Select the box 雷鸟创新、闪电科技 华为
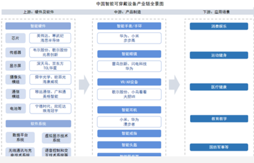This screenshot has width=254, height=163. [129, 66]
